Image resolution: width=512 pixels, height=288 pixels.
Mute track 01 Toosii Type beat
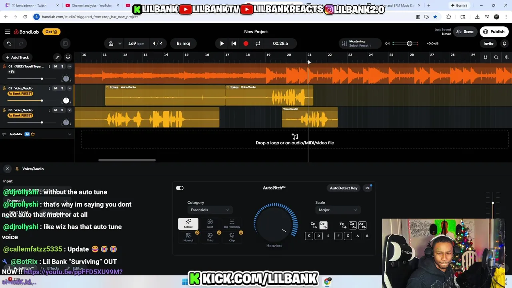click(x=56, y=66)
